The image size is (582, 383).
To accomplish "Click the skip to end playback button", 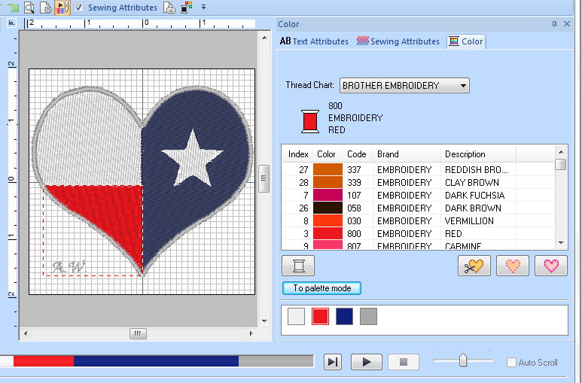I will coord(333,362).
